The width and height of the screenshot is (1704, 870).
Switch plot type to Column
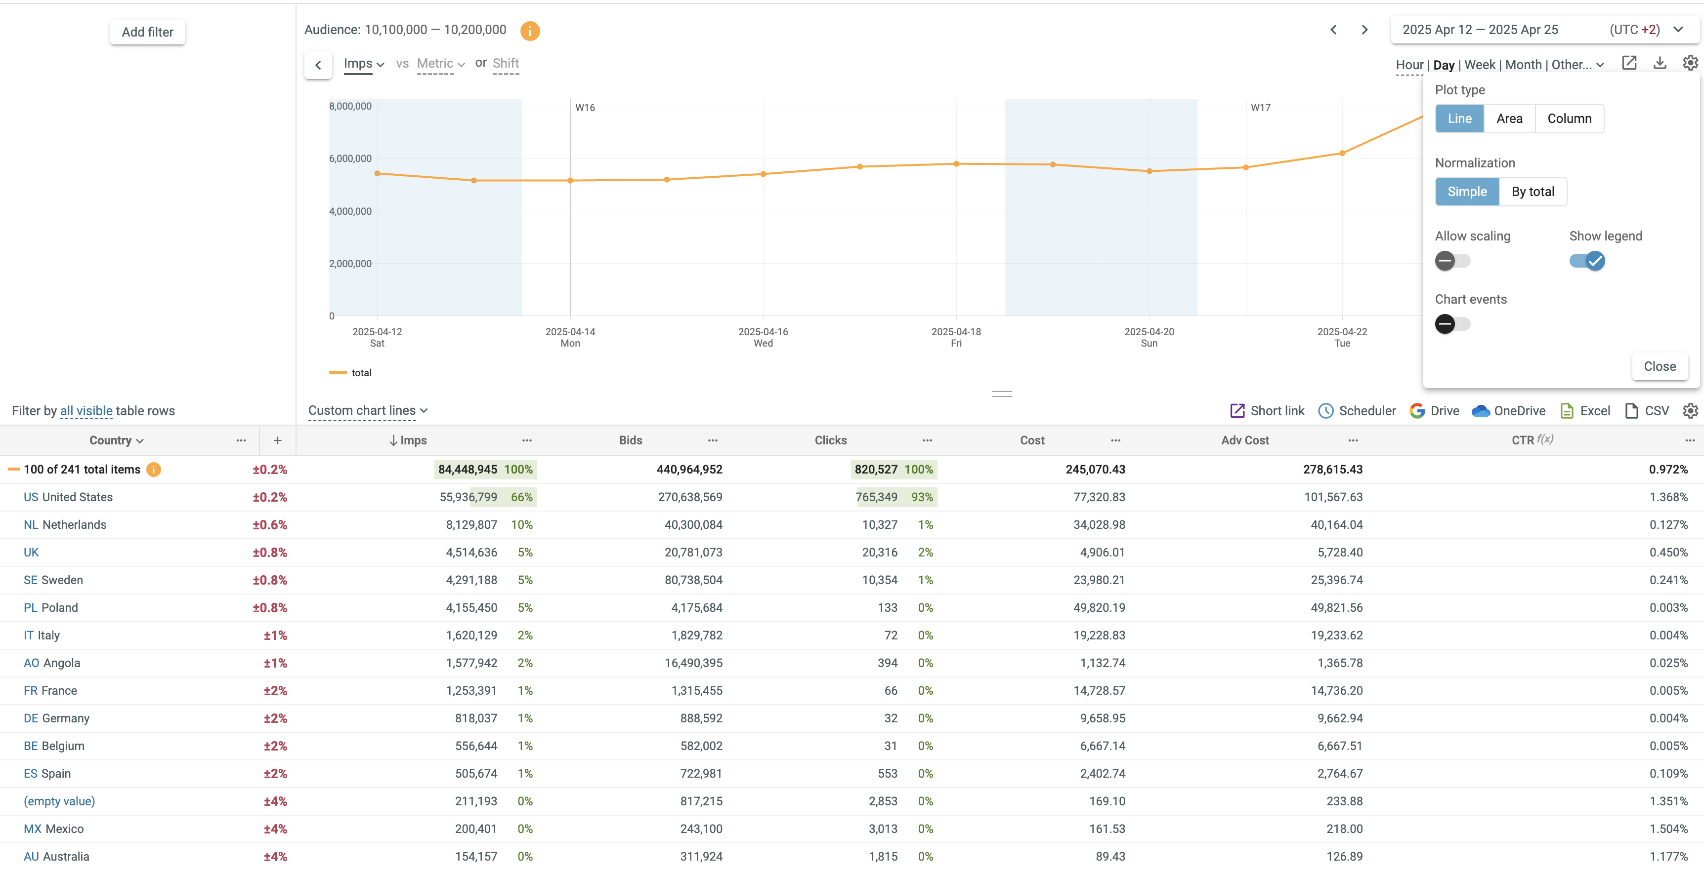(x=1569, y=119)
